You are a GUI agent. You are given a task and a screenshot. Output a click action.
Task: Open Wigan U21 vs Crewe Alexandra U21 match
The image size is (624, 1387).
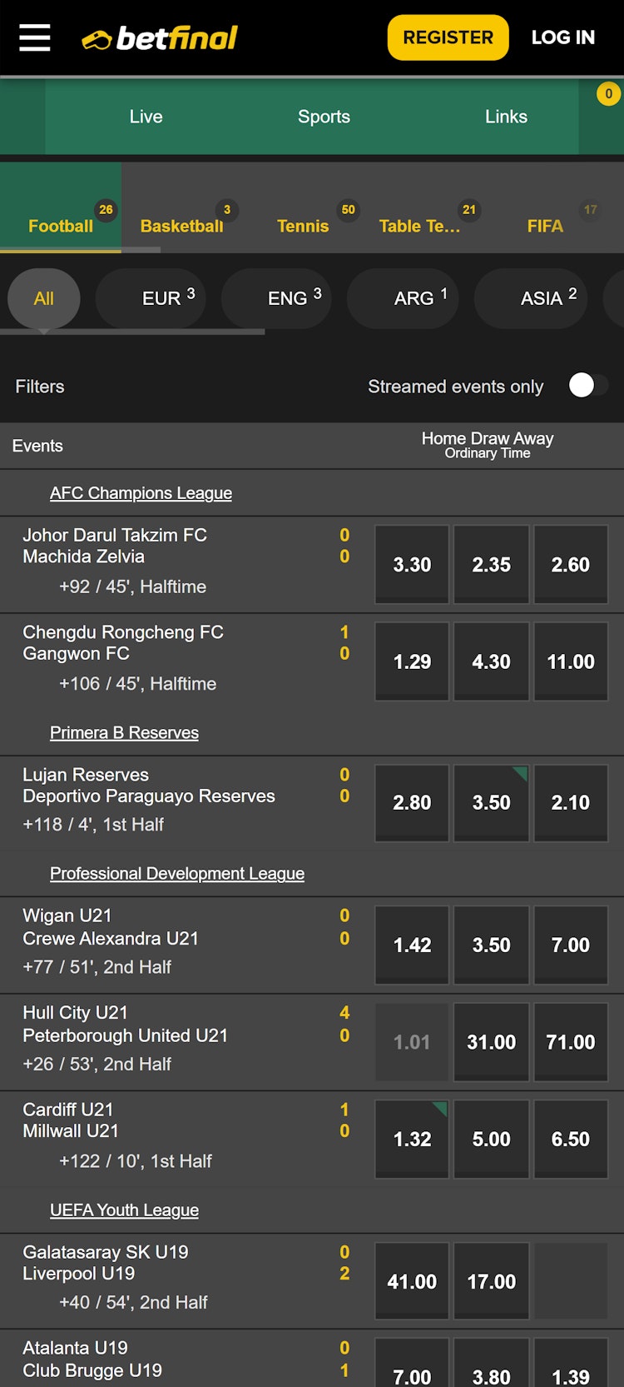tap(111, 927)
